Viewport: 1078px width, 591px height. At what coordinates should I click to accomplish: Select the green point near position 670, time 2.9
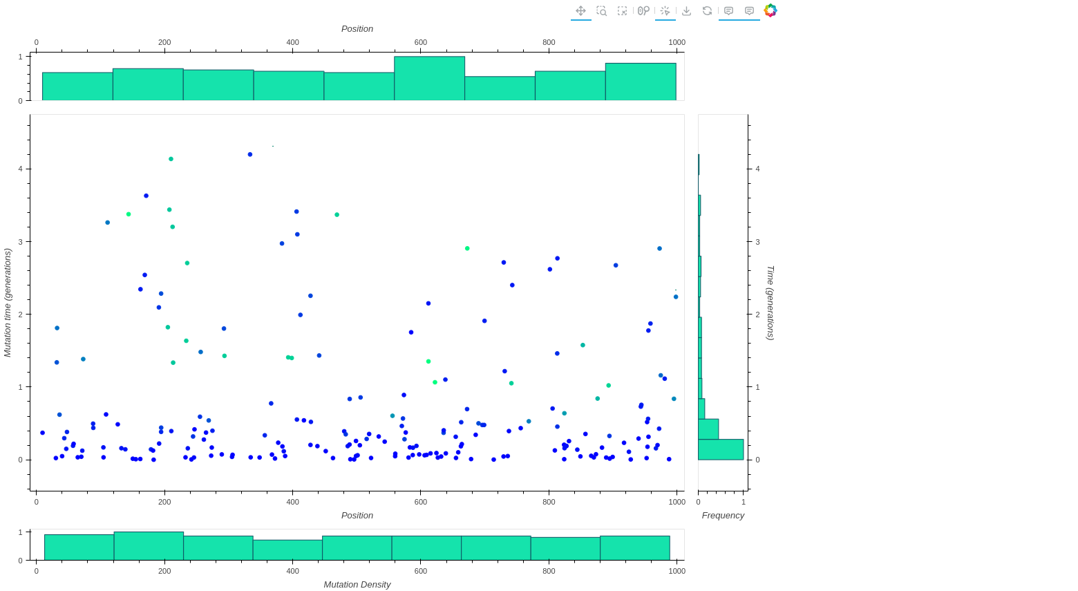click(467, 248)
